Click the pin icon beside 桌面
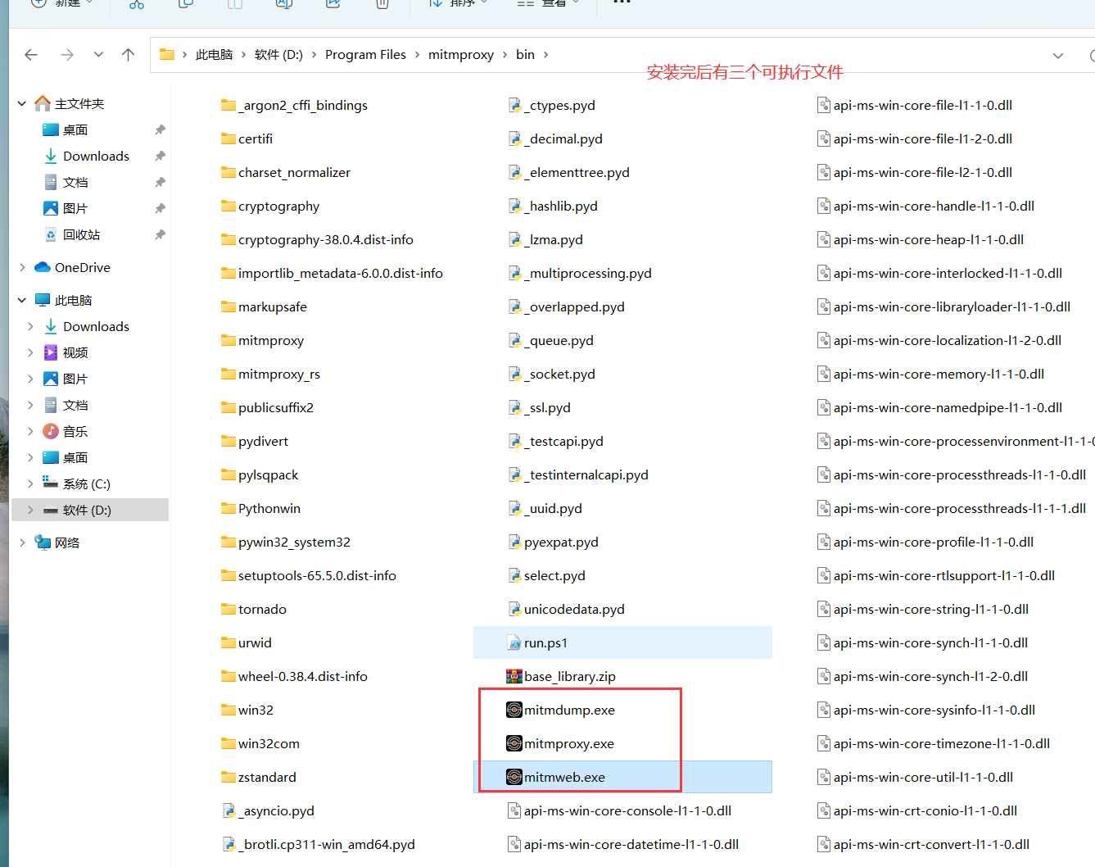Image resolution: width=1095 pixels, height=867 pixels. (x=160, y=129)
